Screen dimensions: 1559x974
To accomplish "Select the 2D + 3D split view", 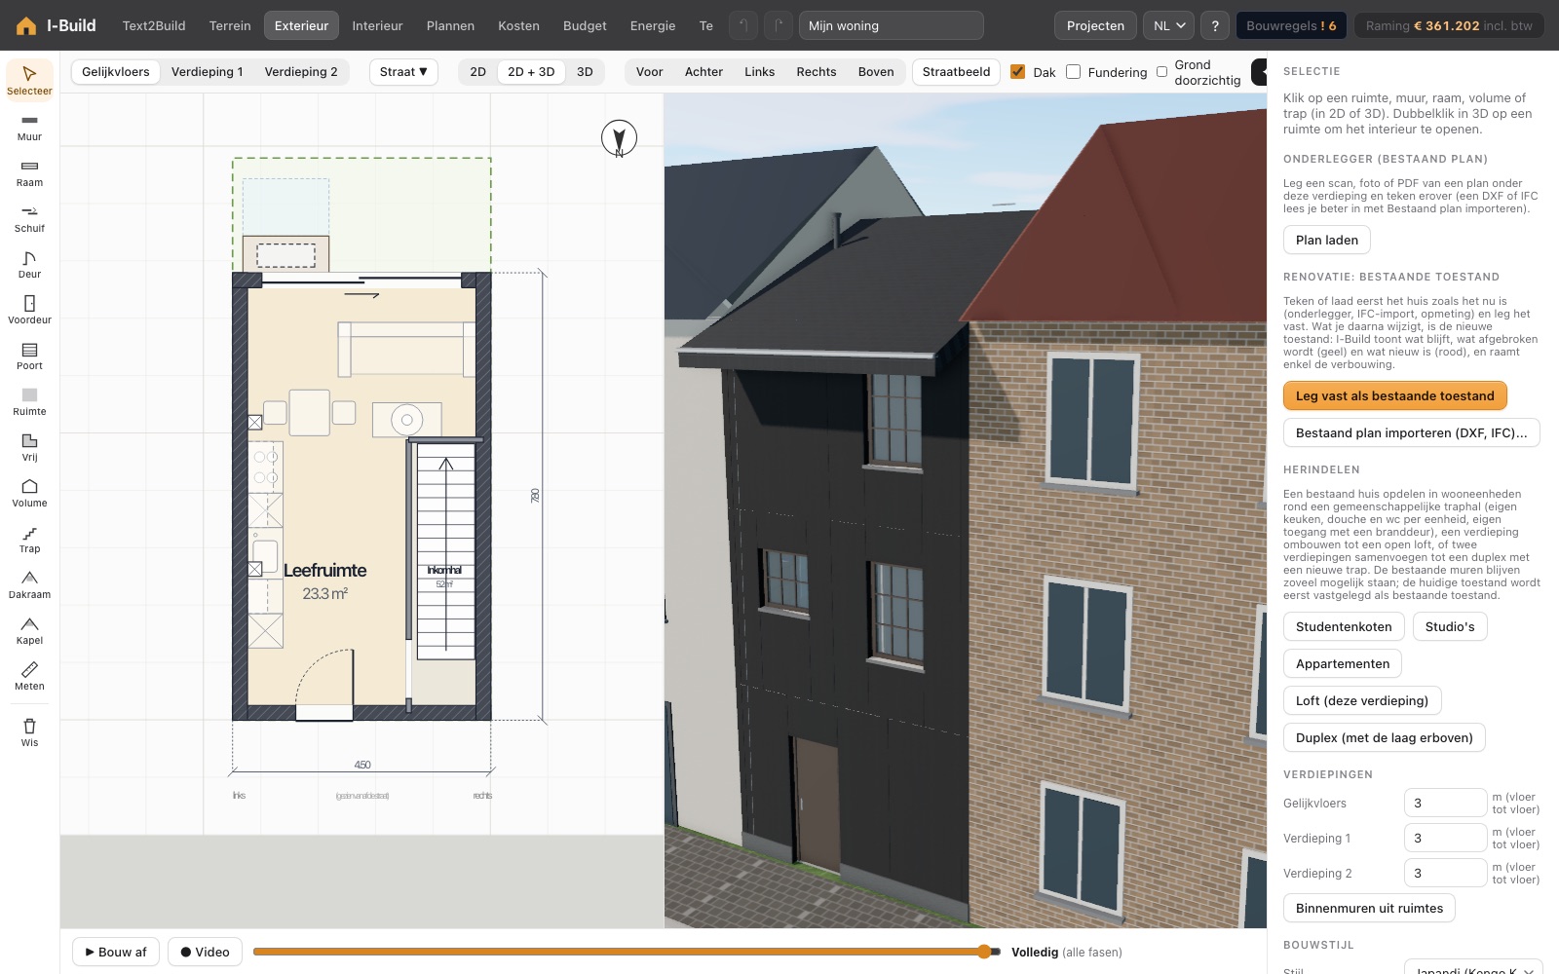I will [x=531, y=71].
